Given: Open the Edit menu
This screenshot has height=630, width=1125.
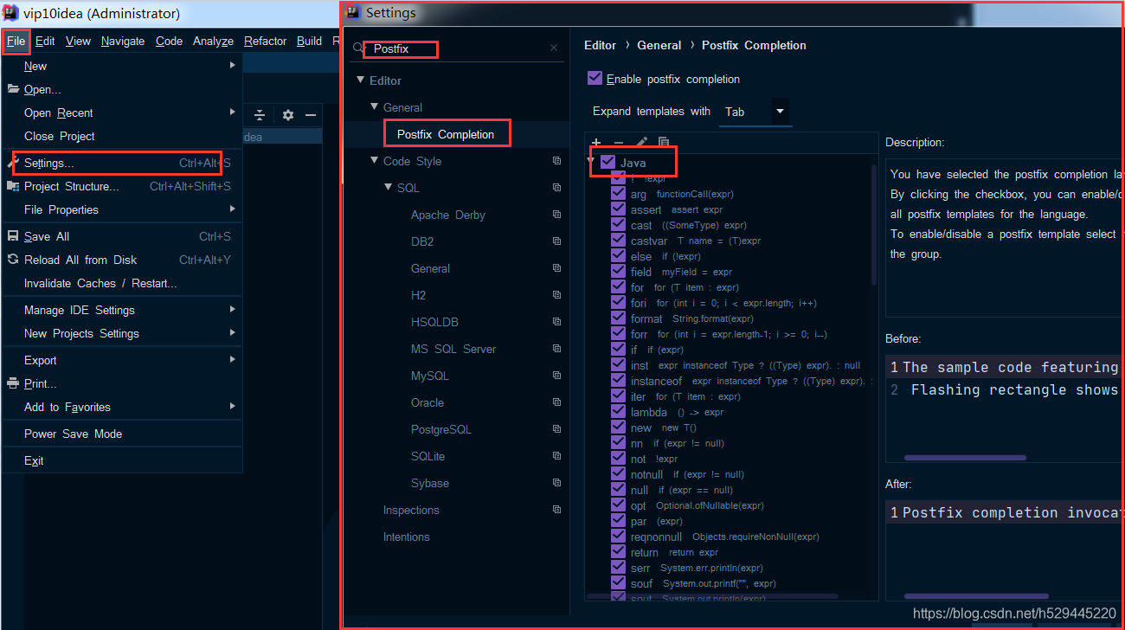Looking at the screenshot, I should 45,41.
